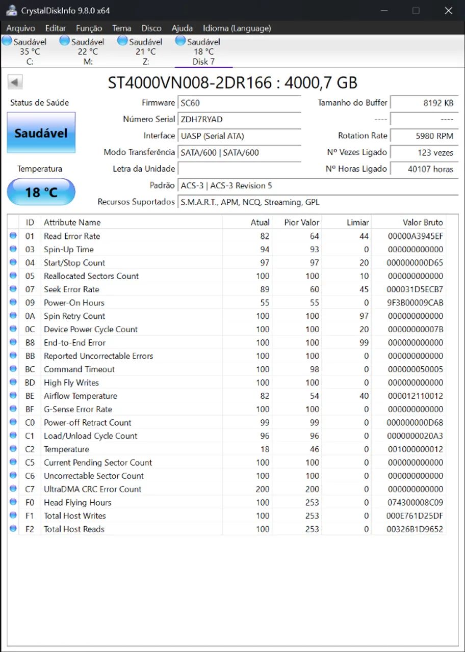Click the Atual column header
Viewport: 465px width, 652px height.
(x=247, y=222)
